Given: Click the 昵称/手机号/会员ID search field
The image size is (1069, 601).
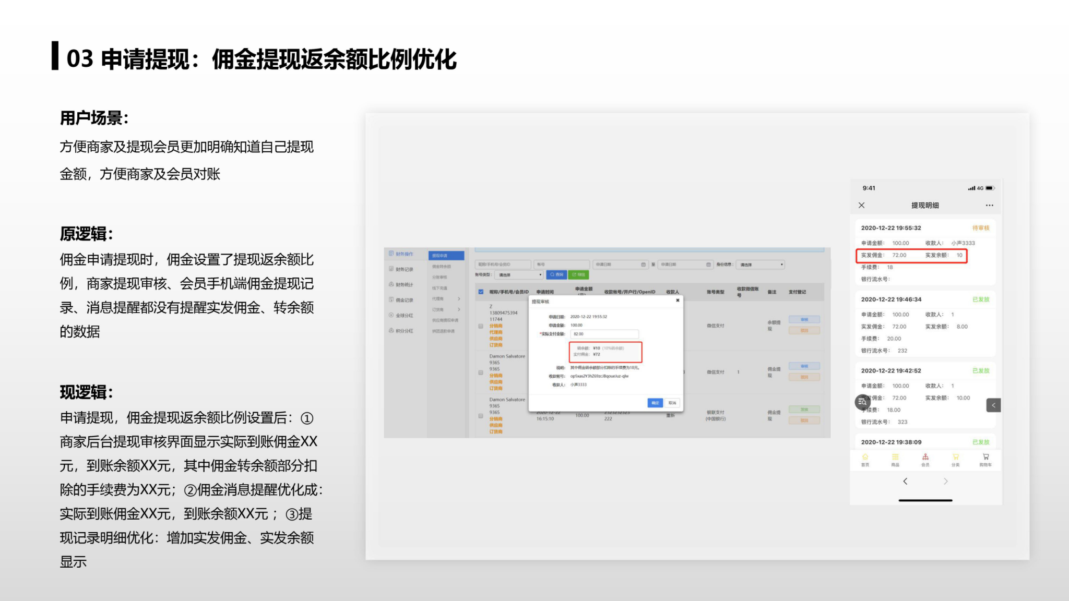Looking at the screenshot, I should click(503, 265).
